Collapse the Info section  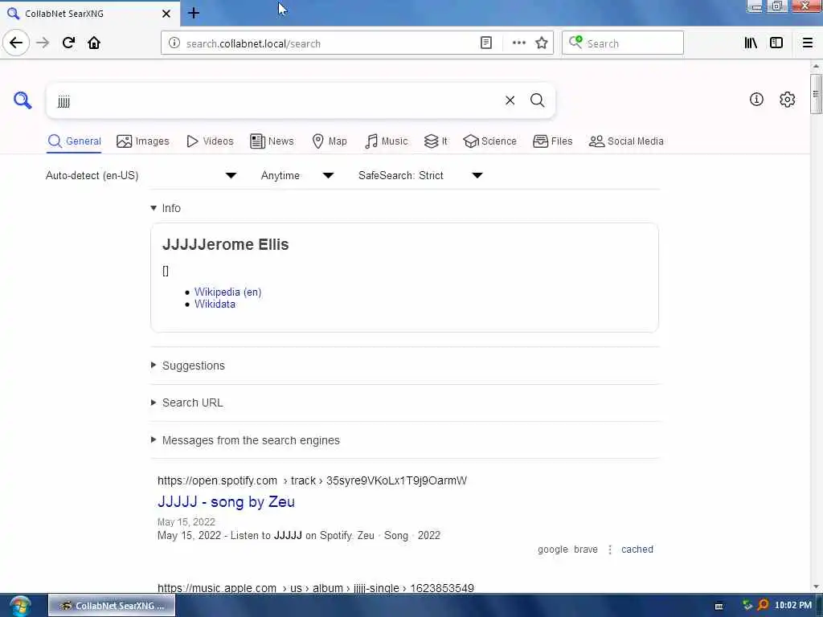[166, 208]
